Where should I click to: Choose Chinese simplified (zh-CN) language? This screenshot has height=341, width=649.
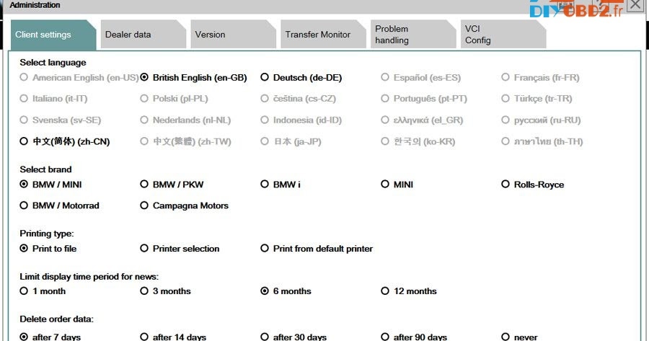click(65, 141)
